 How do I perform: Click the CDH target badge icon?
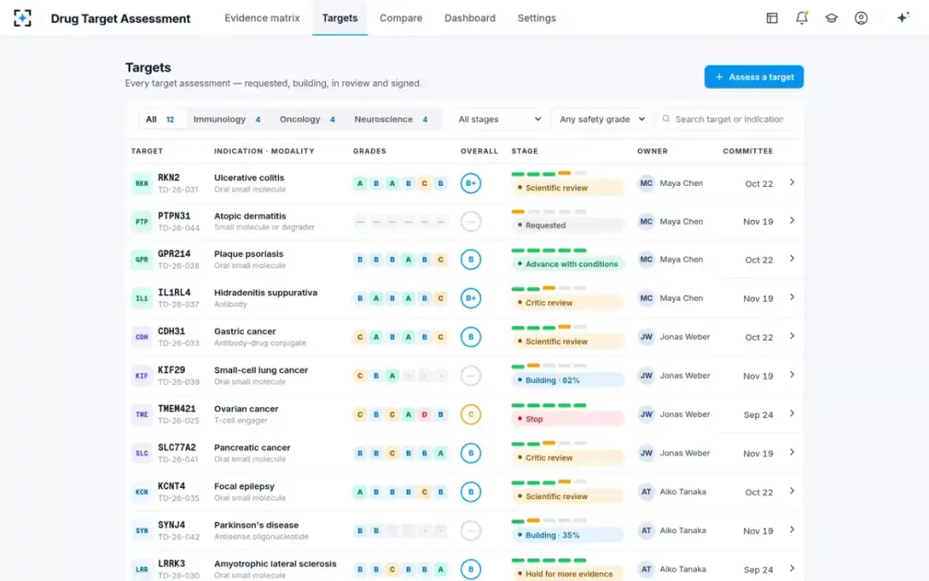(x=142, y=337)
